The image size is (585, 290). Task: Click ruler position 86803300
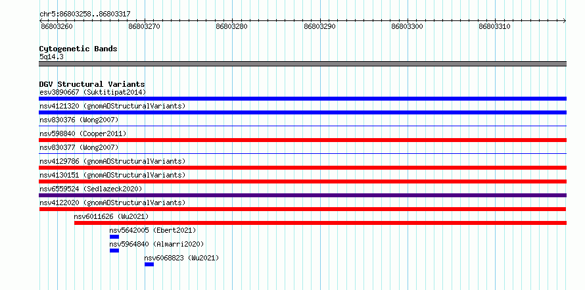point(407,27)
